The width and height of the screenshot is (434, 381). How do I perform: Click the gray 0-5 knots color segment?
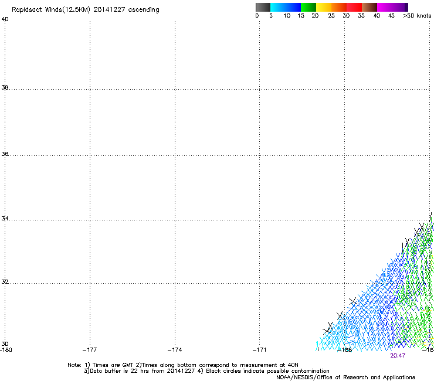263,7
